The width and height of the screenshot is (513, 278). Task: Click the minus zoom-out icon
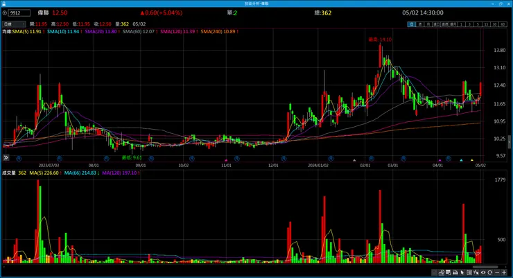(497, 272)
